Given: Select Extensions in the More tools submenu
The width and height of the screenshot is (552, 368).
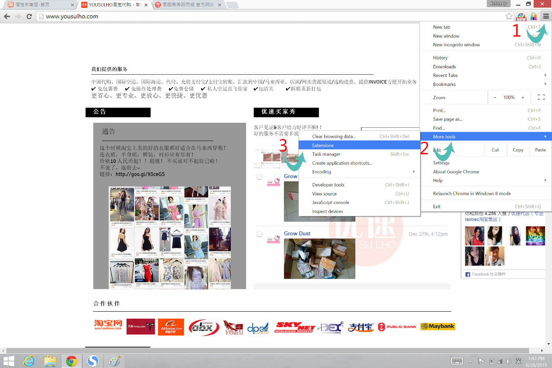Looking at the screenshot, I should 359,145.
